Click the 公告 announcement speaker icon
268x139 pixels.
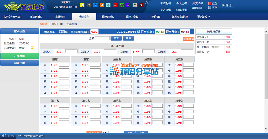coord(4,136)
